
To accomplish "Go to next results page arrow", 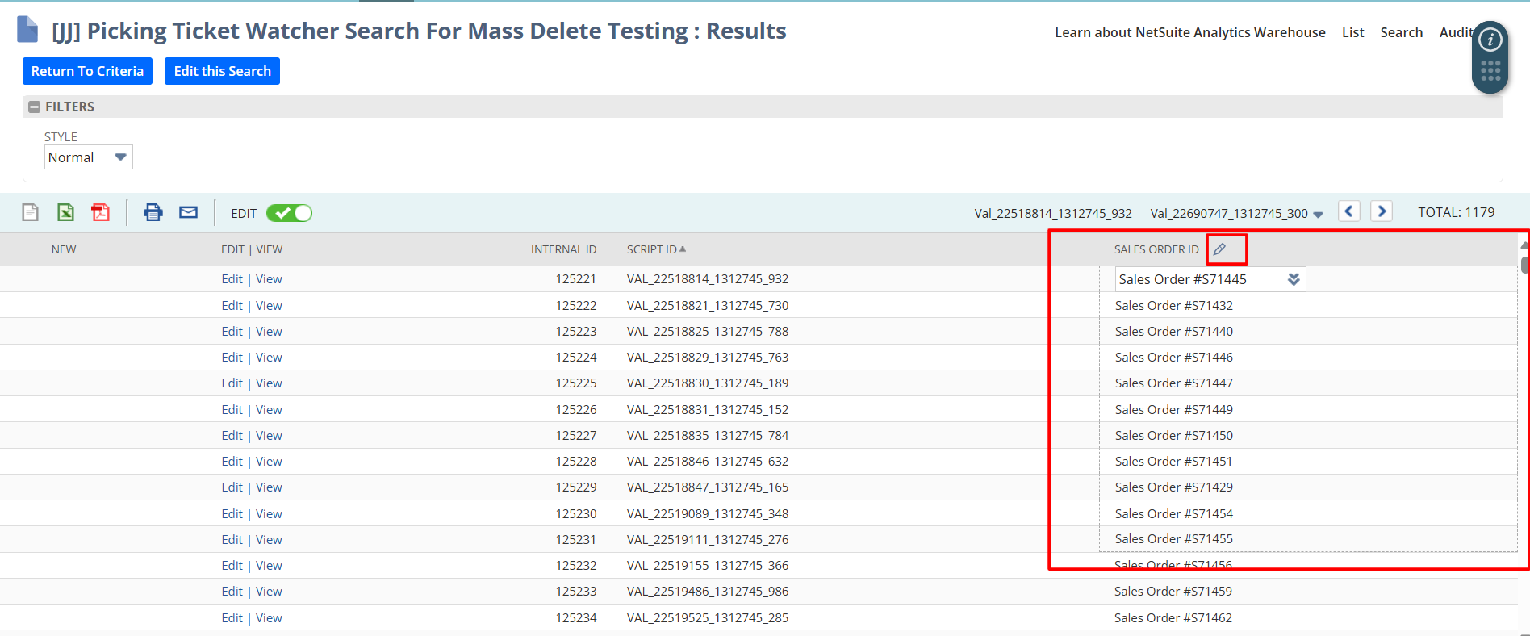I will click(x=1382, y=211).
